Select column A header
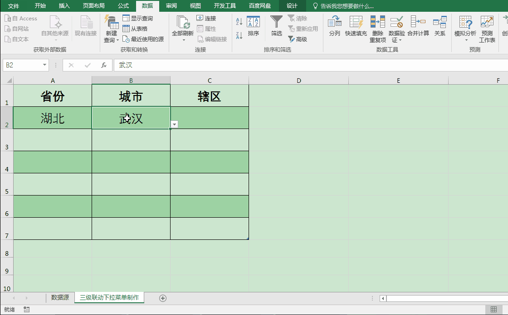Image resolution: width=508 pixels, height=315 pixels. (53, 80)
